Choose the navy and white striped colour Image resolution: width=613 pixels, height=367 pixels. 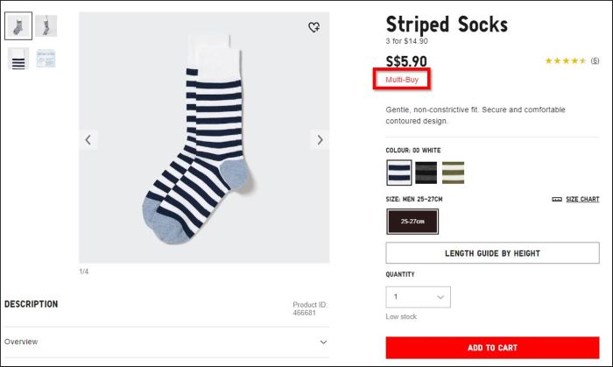click(399, 173)
